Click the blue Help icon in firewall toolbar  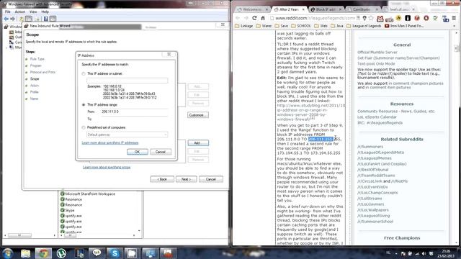point(46,19)
